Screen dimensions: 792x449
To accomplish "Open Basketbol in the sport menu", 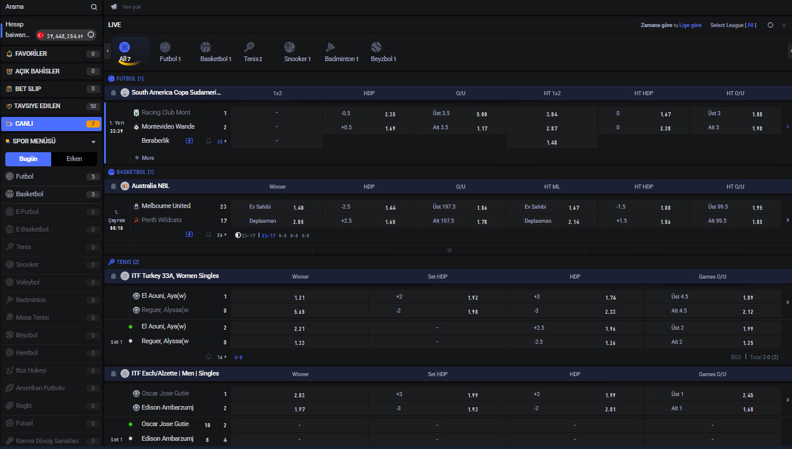I will [x=51, y=194].
